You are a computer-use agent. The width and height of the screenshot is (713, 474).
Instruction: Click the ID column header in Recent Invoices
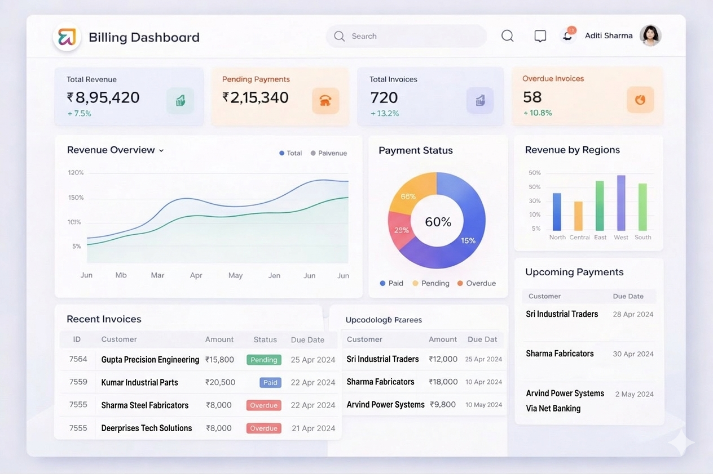[x=77, y=339]
